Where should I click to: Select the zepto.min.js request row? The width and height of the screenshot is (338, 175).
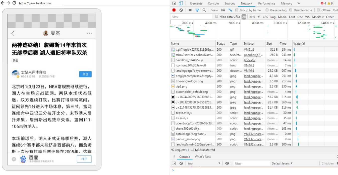click(x=183, y=113)
